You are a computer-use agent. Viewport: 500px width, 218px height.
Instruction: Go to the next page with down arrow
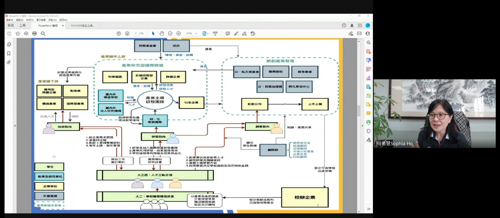pyautogui.click(x=127, y=33)
